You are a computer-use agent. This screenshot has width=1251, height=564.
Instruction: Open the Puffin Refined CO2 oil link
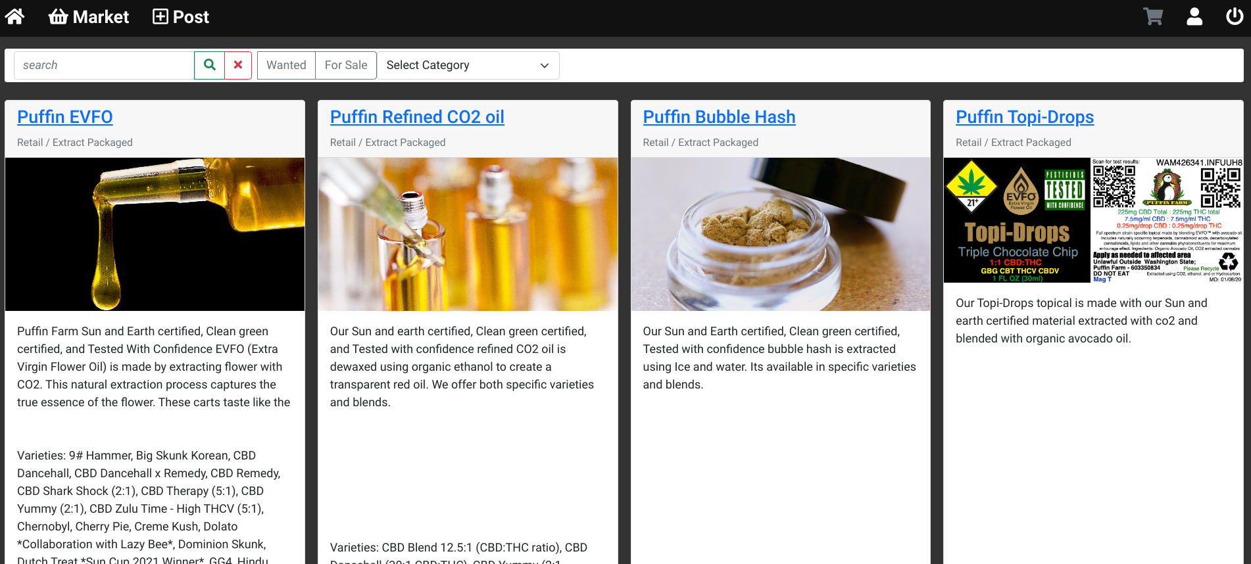(x=417, y=117)
